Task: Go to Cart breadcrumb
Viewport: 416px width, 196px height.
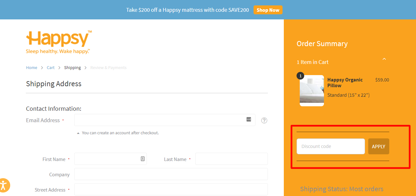Action: (51, 67)
